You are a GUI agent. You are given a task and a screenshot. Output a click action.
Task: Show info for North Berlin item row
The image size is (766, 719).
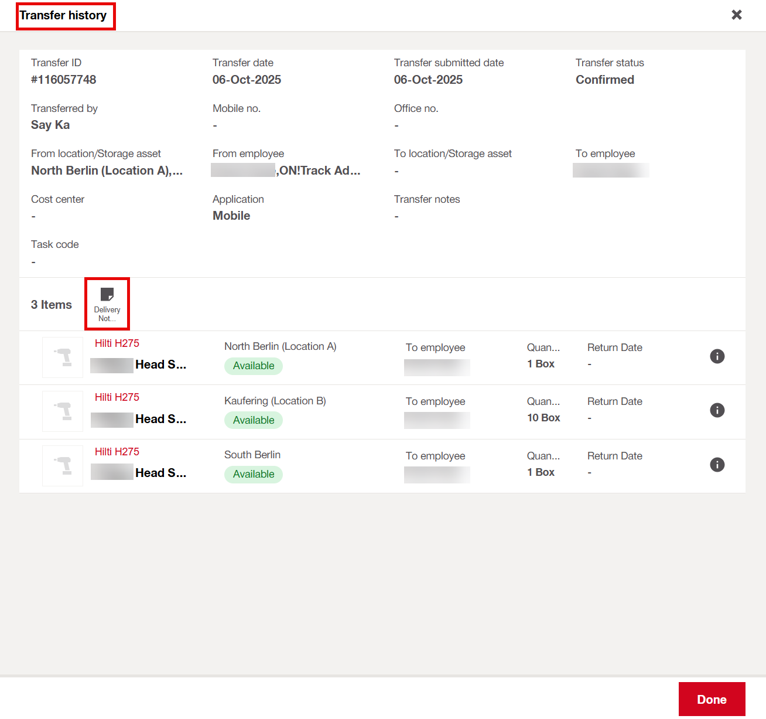click(x=717, y=356)
